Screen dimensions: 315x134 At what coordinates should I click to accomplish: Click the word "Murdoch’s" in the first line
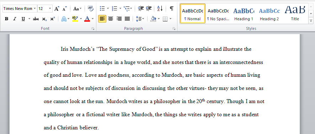(82, 49)
